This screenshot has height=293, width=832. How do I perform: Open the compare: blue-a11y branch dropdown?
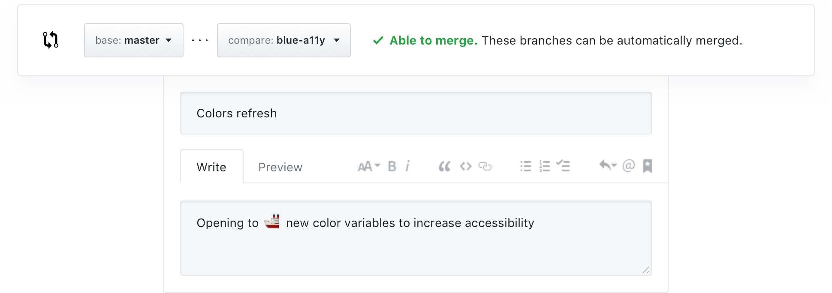tap(284, 40)
